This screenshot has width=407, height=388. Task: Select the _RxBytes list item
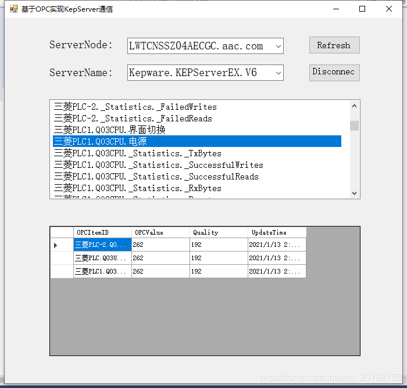[x=197, y=188]
